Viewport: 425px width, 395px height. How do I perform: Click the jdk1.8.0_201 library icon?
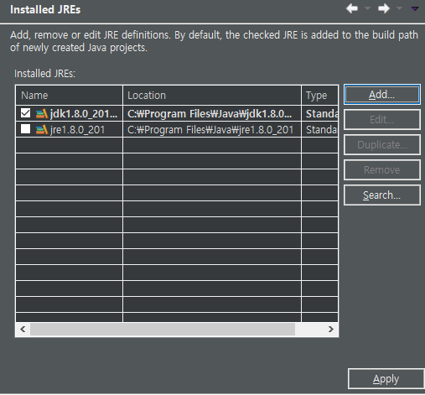coord(42,114)
